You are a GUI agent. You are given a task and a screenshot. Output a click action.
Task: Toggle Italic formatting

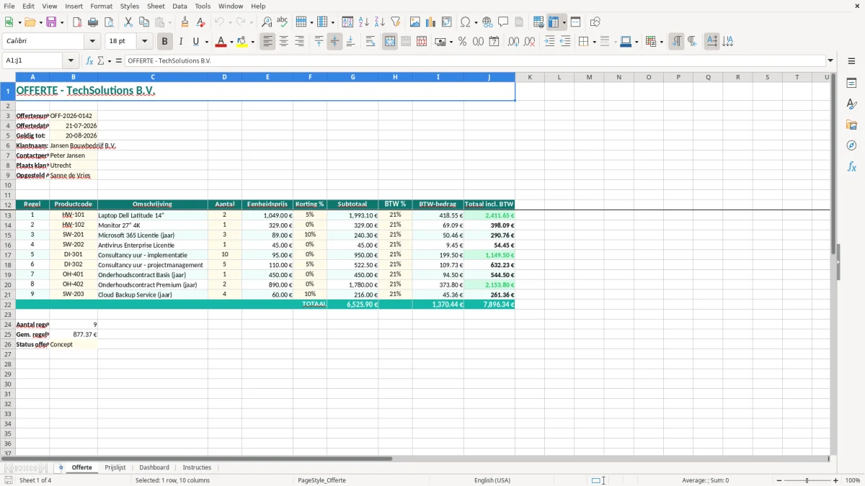click(x=181, y=42)
